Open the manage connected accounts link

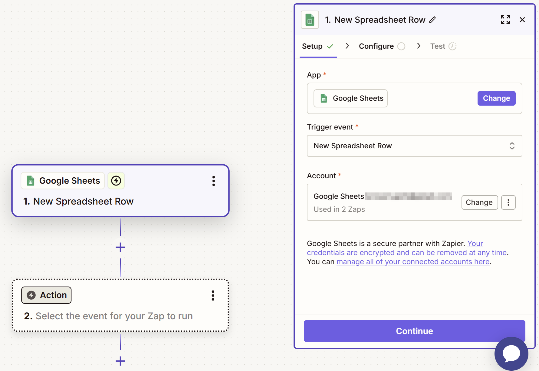[x=413, y=261]
